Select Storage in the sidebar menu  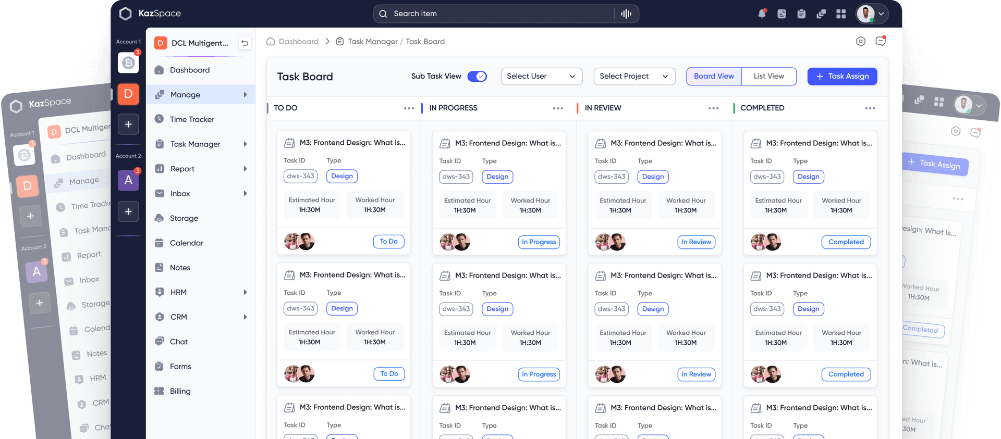pyautogui.click(x=184, y=218)
